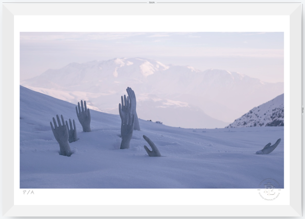The width and height of the screenshot is (305, 219).
Task: Click the second hand behind leftmost hand
Action: click(x=72, y=130)
